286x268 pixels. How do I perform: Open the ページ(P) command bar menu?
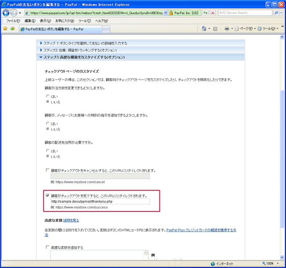246,29
